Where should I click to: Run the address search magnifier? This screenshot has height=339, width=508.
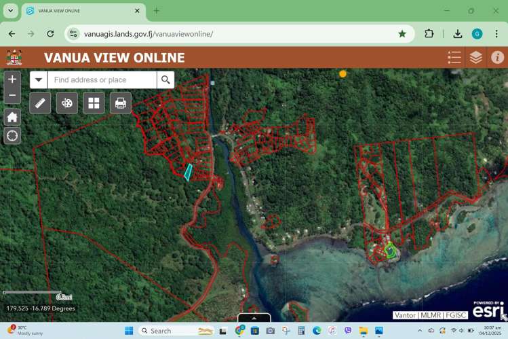pos(165,79)
